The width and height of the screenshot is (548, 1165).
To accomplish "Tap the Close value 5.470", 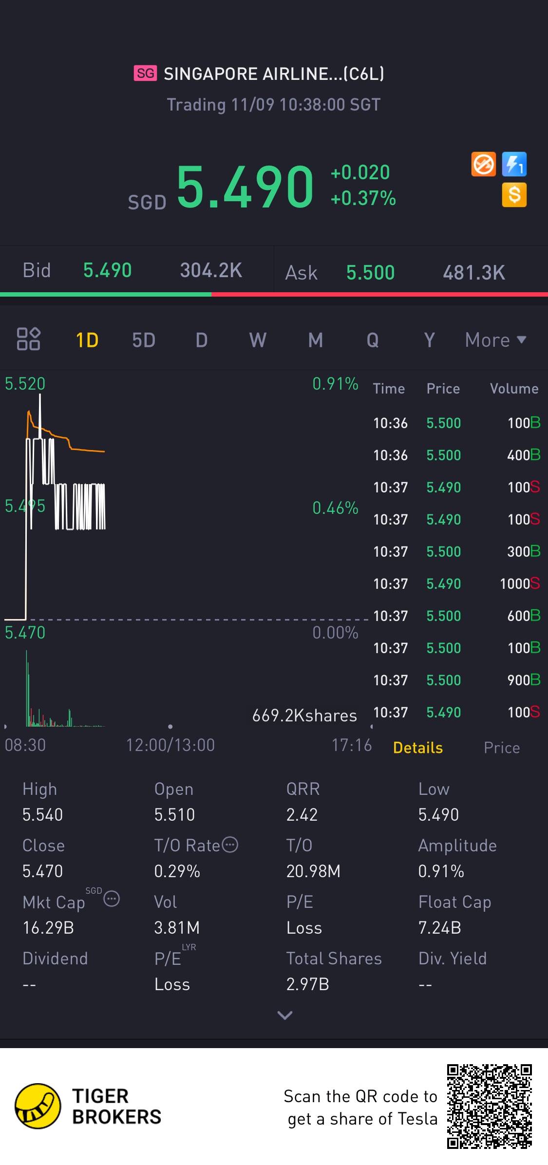I will (43, 871).
